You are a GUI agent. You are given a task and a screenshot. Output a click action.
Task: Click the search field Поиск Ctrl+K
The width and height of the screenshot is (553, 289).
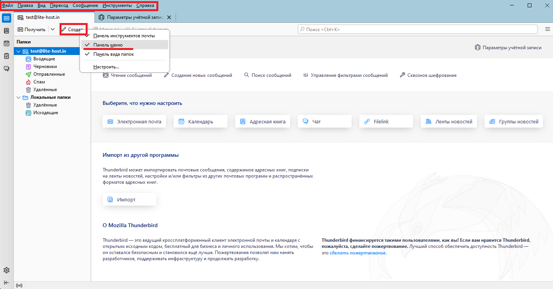[417, 29]
